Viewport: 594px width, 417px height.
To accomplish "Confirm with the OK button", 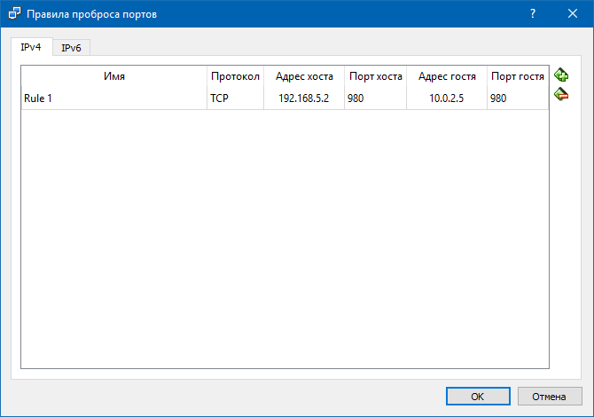I will tap(477, 396).
